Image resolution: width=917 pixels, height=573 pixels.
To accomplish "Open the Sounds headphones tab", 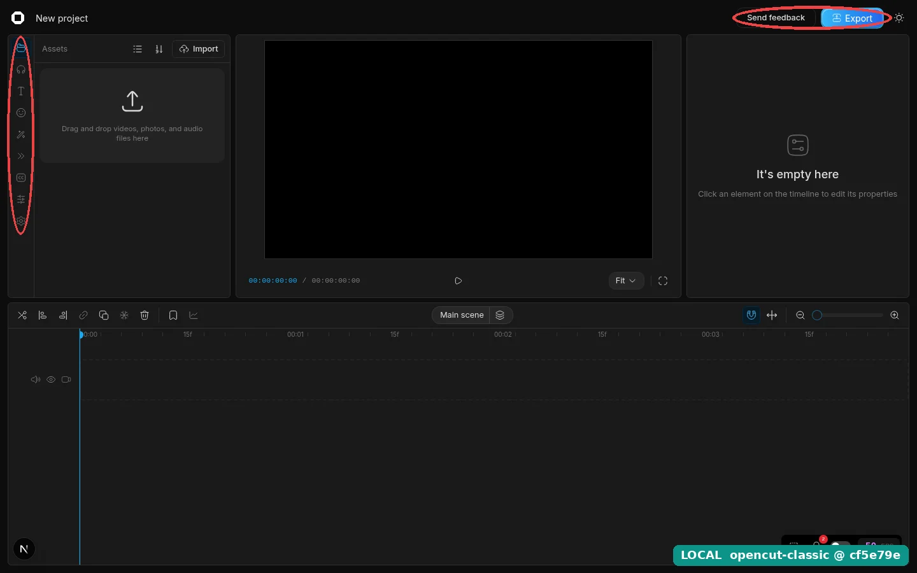I will coord(21,69).
